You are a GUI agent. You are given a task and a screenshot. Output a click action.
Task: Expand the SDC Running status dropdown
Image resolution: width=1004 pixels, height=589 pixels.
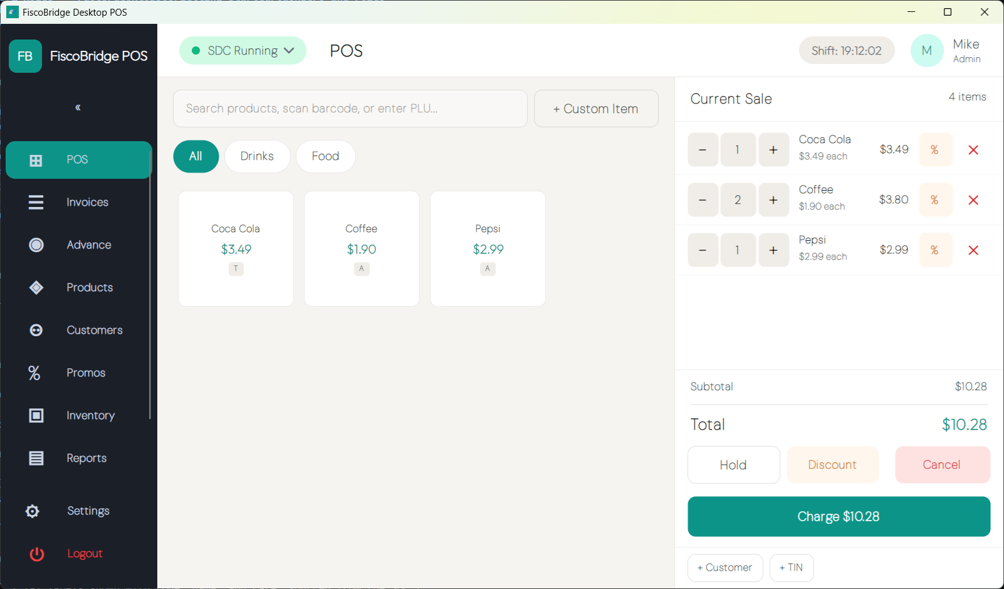(x=243, y=51)
